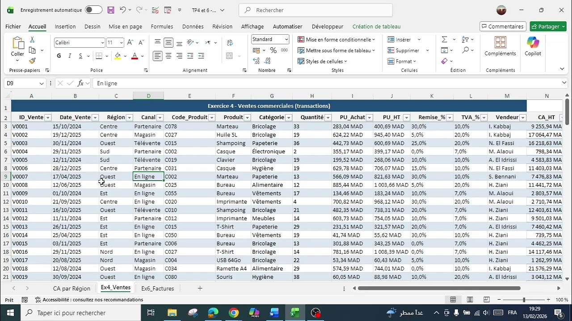This screenshot has height=321, width=572.
Task: Toggle left horizontal alignment
Action: 158,56
